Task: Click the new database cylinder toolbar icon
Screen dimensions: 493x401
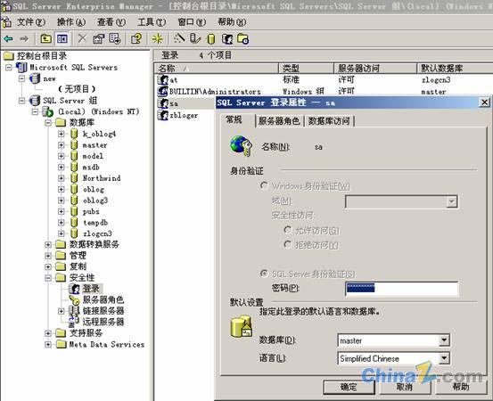Action: coord(211,39)
